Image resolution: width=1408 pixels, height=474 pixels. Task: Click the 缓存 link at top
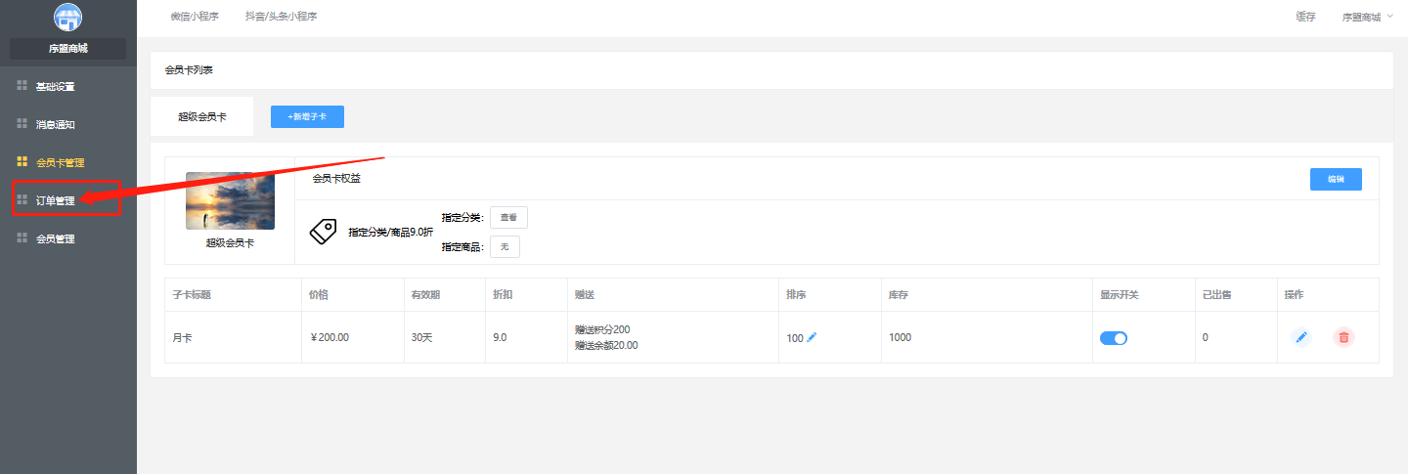[1305, 17]
